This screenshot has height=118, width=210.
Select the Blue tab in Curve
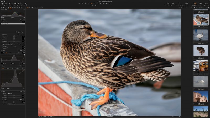(22, 68)
